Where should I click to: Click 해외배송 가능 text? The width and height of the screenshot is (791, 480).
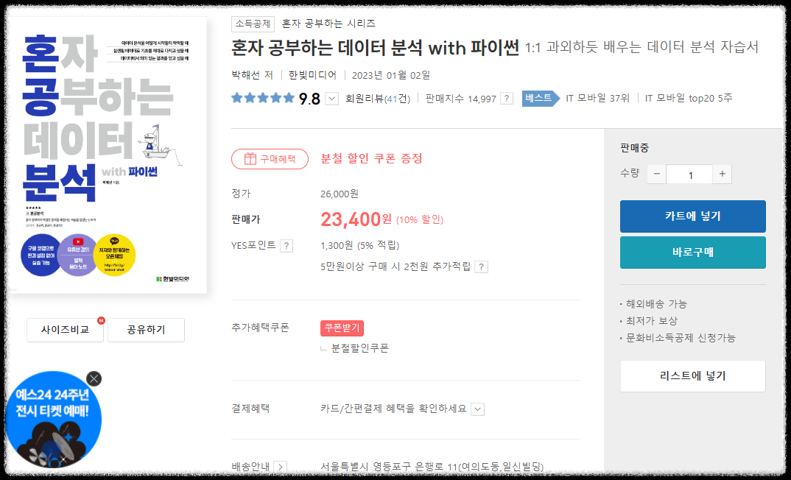(656, 304)
